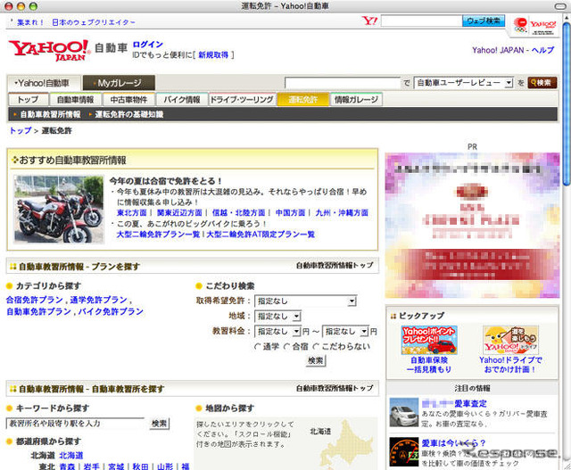Viewport: 571px width, 470px height.
Task: Click Hokkaido on the map image
Action: 346,442
